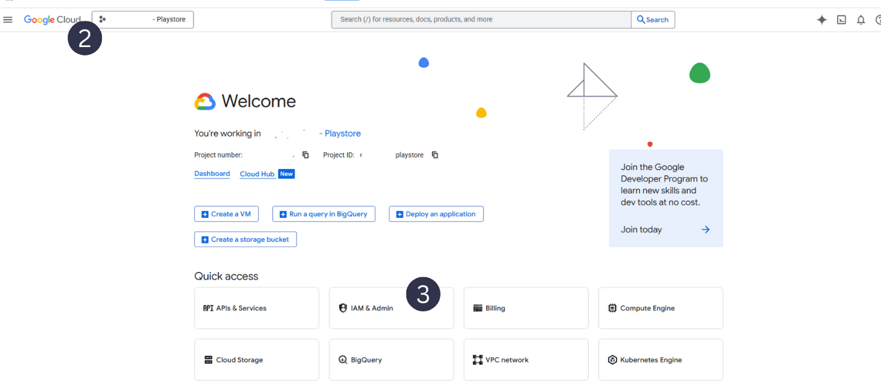Click the Gemini sparkle icon
881x381 pixels.
(x=822, y=20)
